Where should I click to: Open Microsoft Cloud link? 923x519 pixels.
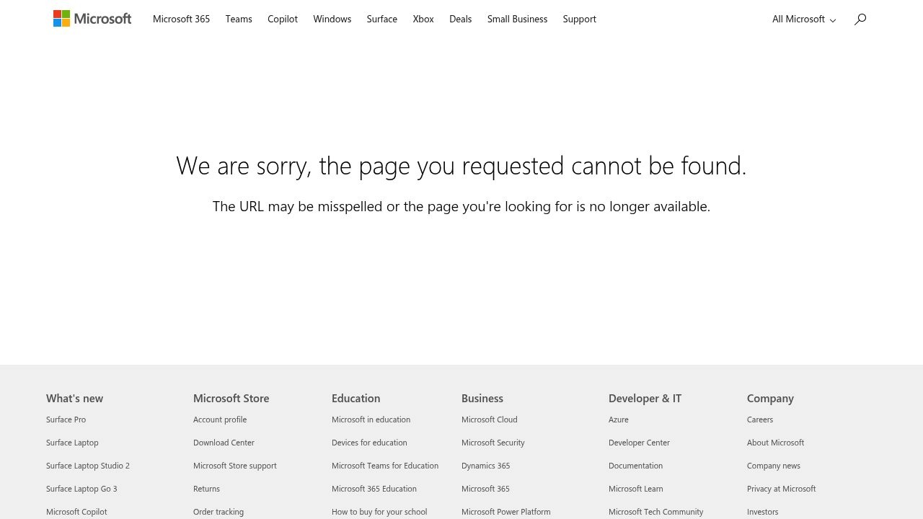(x=490, y=420)
